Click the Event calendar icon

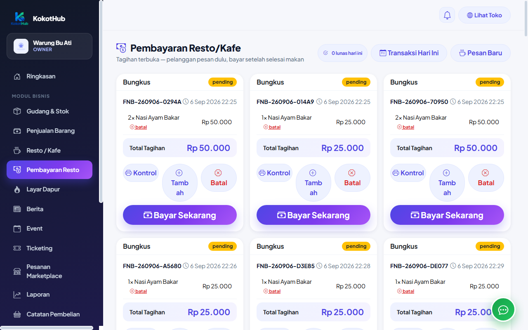pos(17,229)
